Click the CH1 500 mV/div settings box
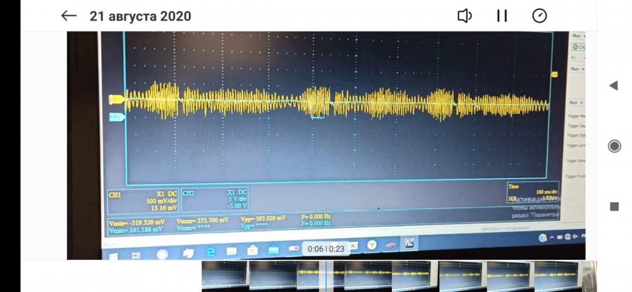This screenshot has width=632, height=292. [143, 201]
